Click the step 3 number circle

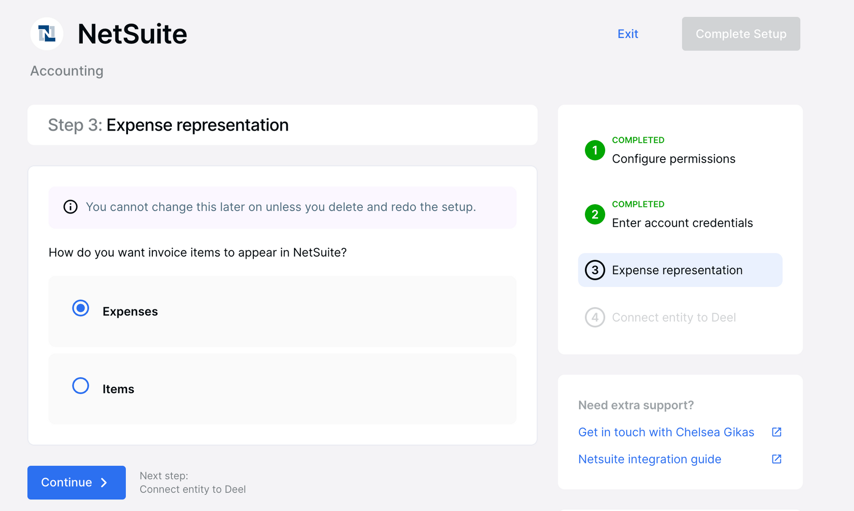click(x=595, y=270)
